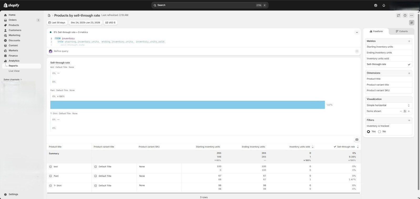This screenshot has height=199, width=420.
Task: Click the Orders badge showing 1
Action: [38, 20]
